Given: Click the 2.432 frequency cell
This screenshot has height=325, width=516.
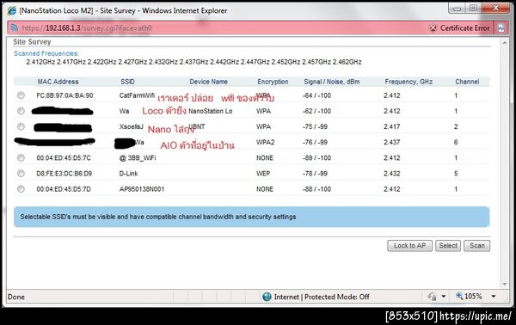Looking at the screenshot, I should 392,174.
